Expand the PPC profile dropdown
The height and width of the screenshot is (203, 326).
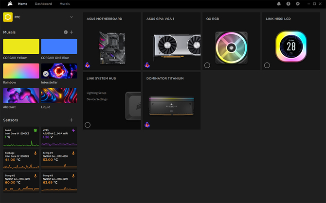tap(72, 17)
